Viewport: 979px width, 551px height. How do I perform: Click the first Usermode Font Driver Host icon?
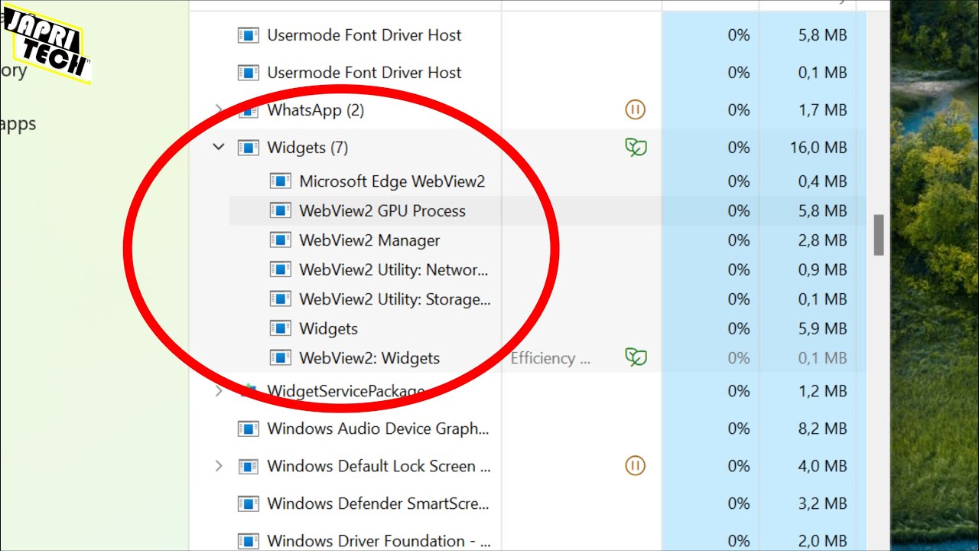pos(248,35)
